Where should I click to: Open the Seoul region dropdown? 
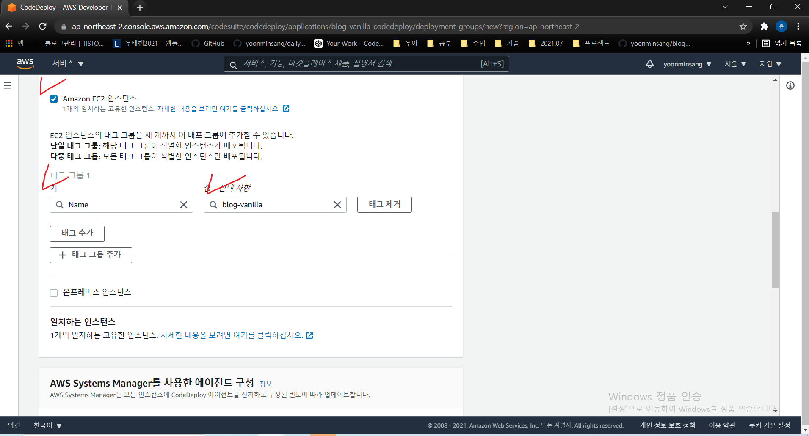coord(735,64)
